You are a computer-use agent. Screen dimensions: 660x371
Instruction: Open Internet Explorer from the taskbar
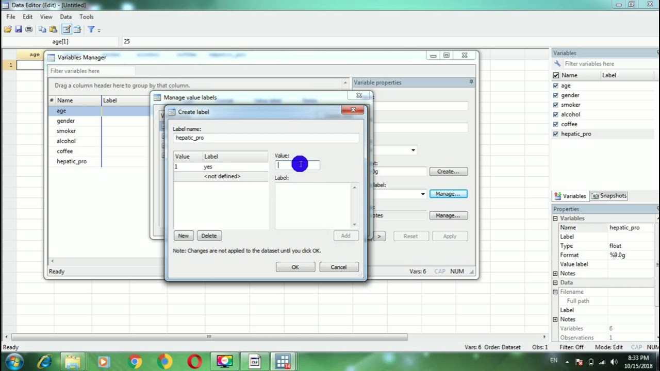coord(44,362)
